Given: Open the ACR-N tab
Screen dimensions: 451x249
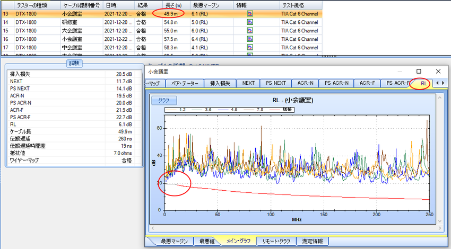Looking at the screenshot, I should 305,83.
